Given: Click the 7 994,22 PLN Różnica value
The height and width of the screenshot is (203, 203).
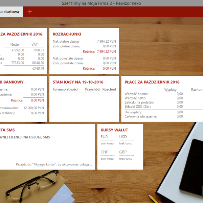Looking at the screenshot, I should click(x=107, y=51).
